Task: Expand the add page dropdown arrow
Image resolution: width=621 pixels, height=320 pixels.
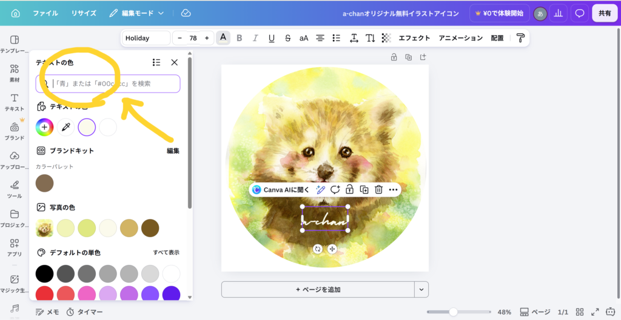Action: click(x=421, y=290)
